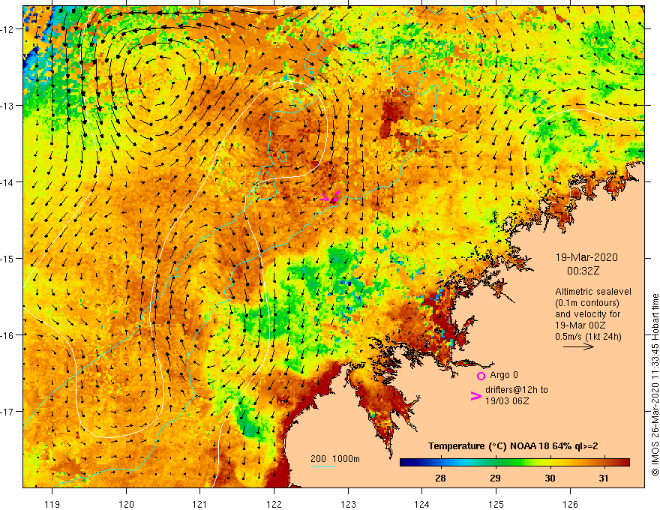Click the '(0.1m contours)' caption line
This screenshot has width=660, height=510.
coord(586,303)
